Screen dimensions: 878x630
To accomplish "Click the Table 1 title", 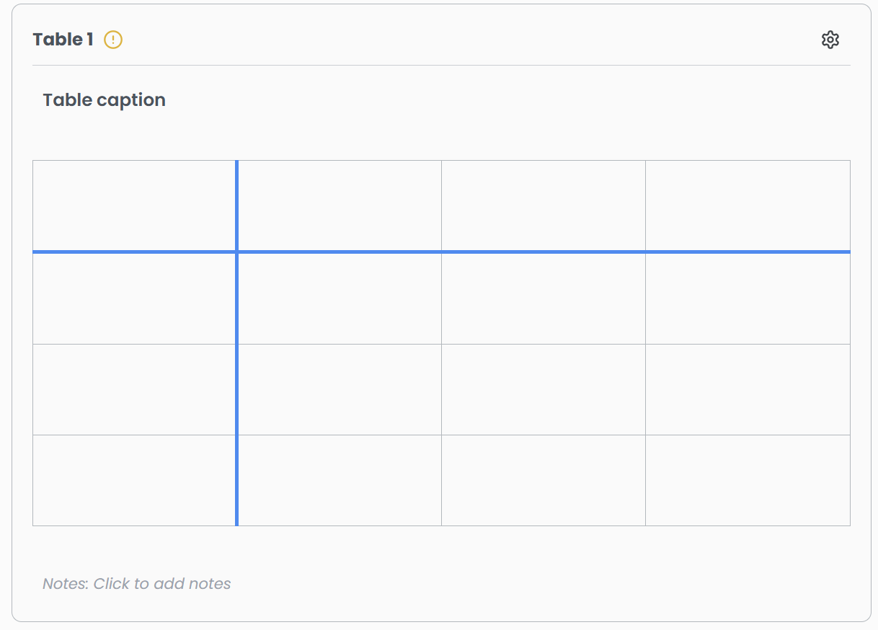I will click(63, 40).
